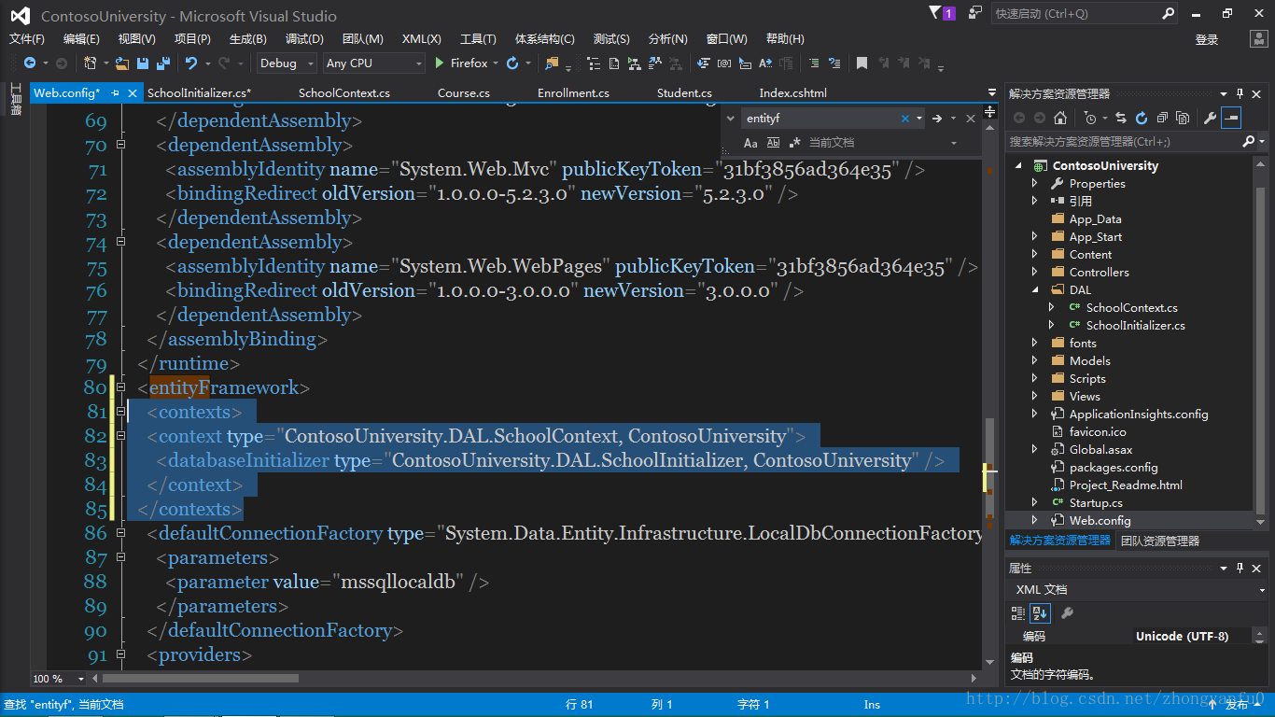
Task: Click the Undo arrow icon
Action: 191,63
